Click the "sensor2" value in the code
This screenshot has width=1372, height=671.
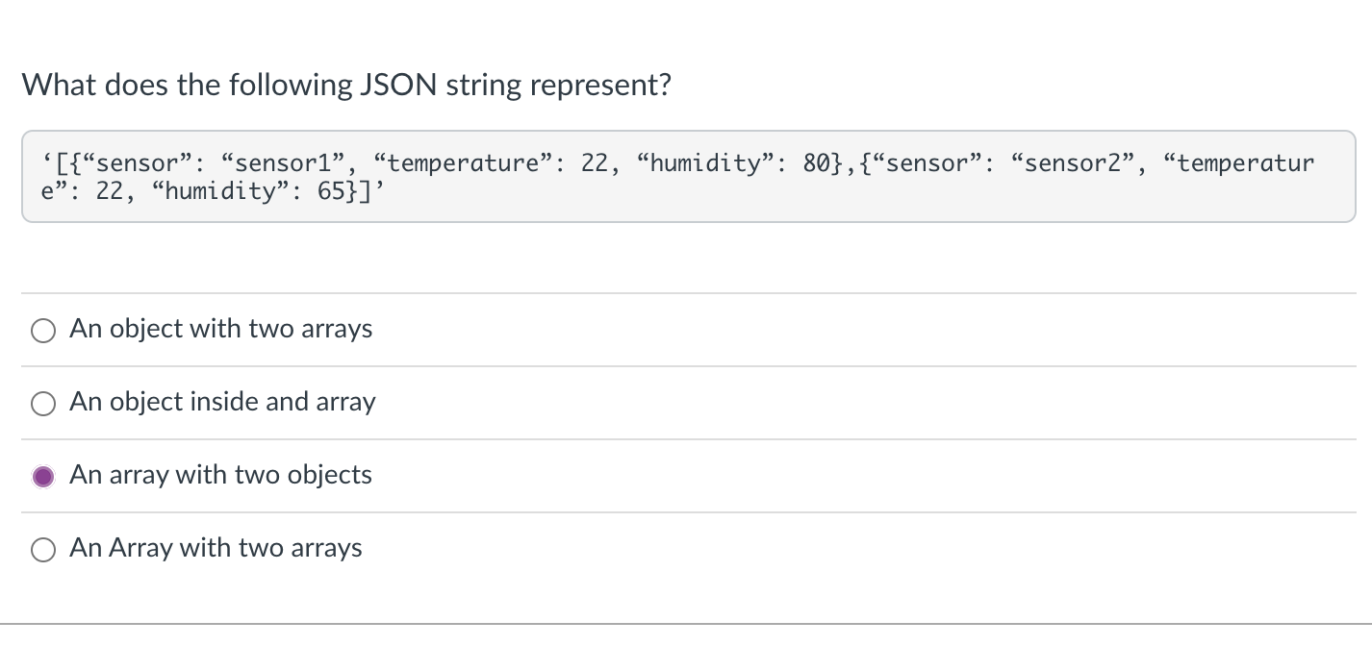click(1080, 162)
